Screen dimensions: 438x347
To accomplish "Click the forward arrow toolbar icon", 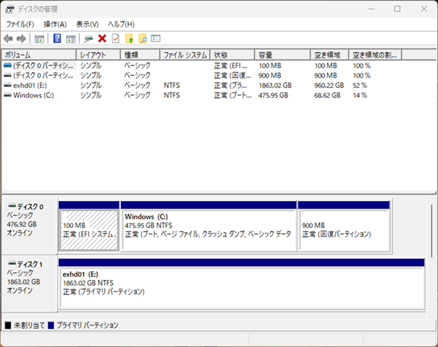I will 21,39.
